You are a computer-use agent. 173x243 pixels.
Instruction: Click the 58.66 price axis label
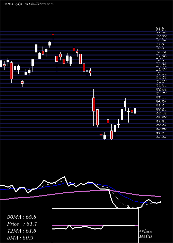(x=161, y=117)
